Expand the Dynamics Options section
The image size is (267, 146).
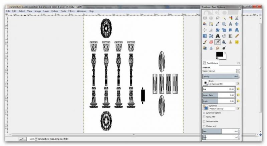point(204,113)
